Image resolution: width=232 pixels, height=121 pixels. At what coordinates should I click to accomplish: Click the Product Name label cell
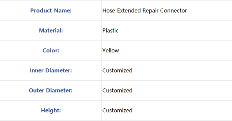pyautogui.click(x=51, y=11)
